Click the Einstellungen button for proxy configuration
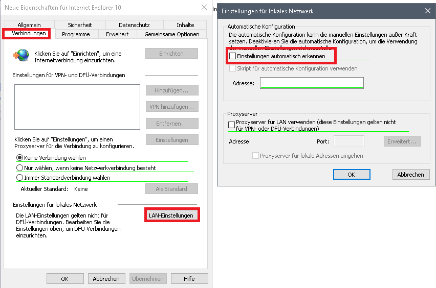 [x=171, y=140]
